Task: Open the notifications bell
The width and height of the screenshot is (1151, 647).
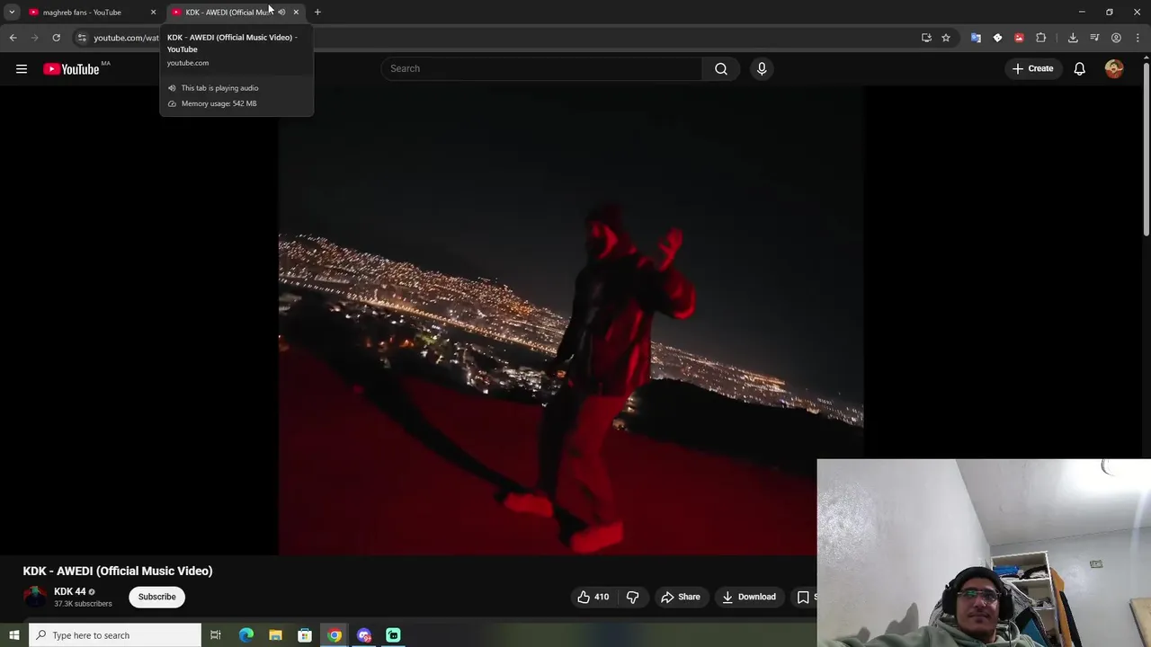Action: pos(1079,68)
